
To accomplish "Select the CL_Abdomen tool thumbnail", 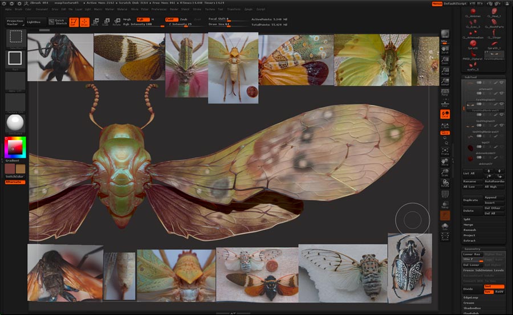I will [473, 13].
